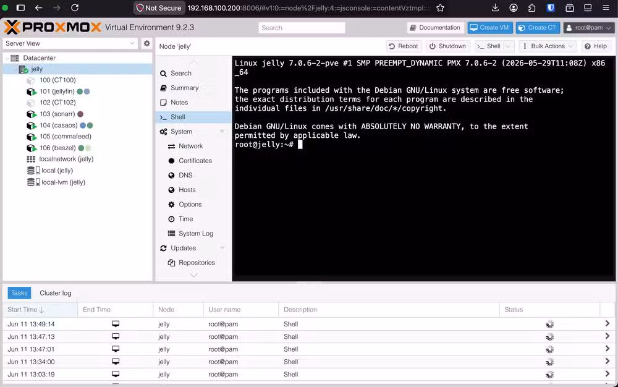Screen dimensions: 618x387
Task: Open the Shell button dropdown arrow
Action: tap(509, 46)
